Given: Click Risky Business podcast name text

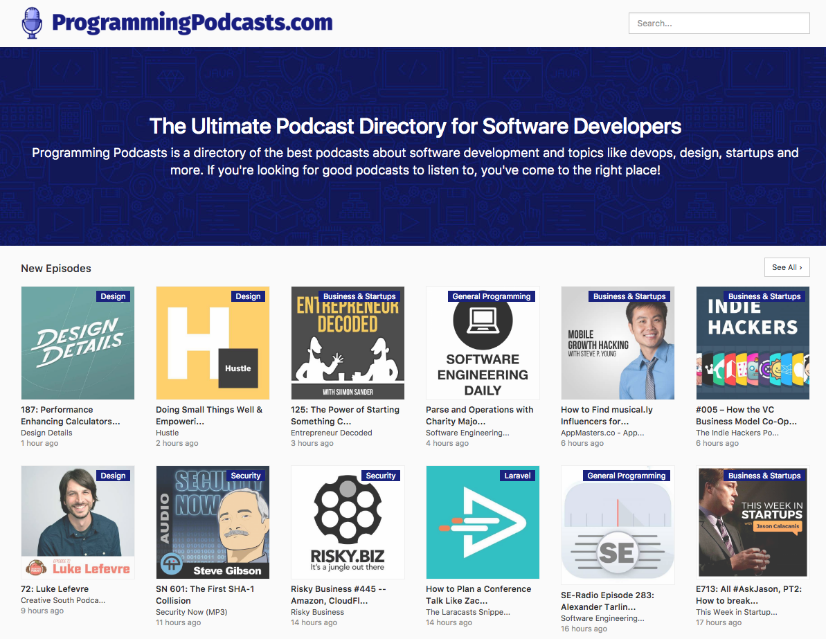Looking at the screenshot, I should click(x=317, y=611).
